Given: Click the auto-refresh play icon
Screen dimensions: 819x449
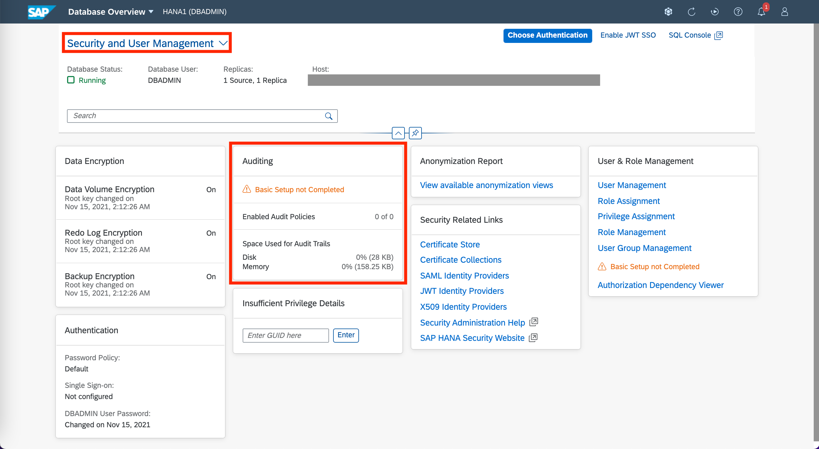Looking at the screenshot, I should coord(714,12).
